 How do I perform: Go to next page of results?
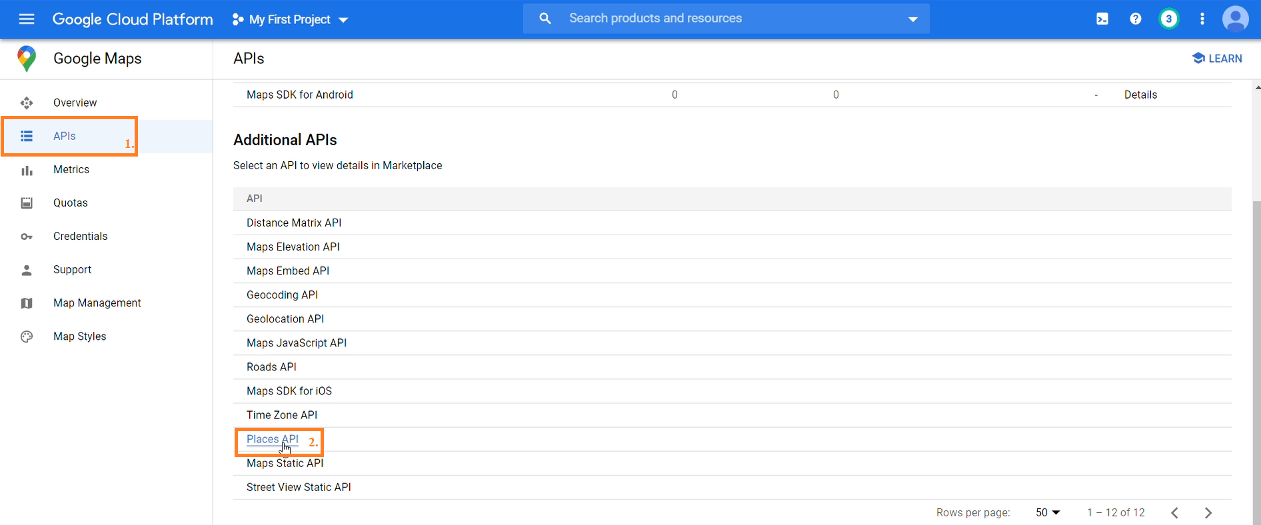[1208, 512]
